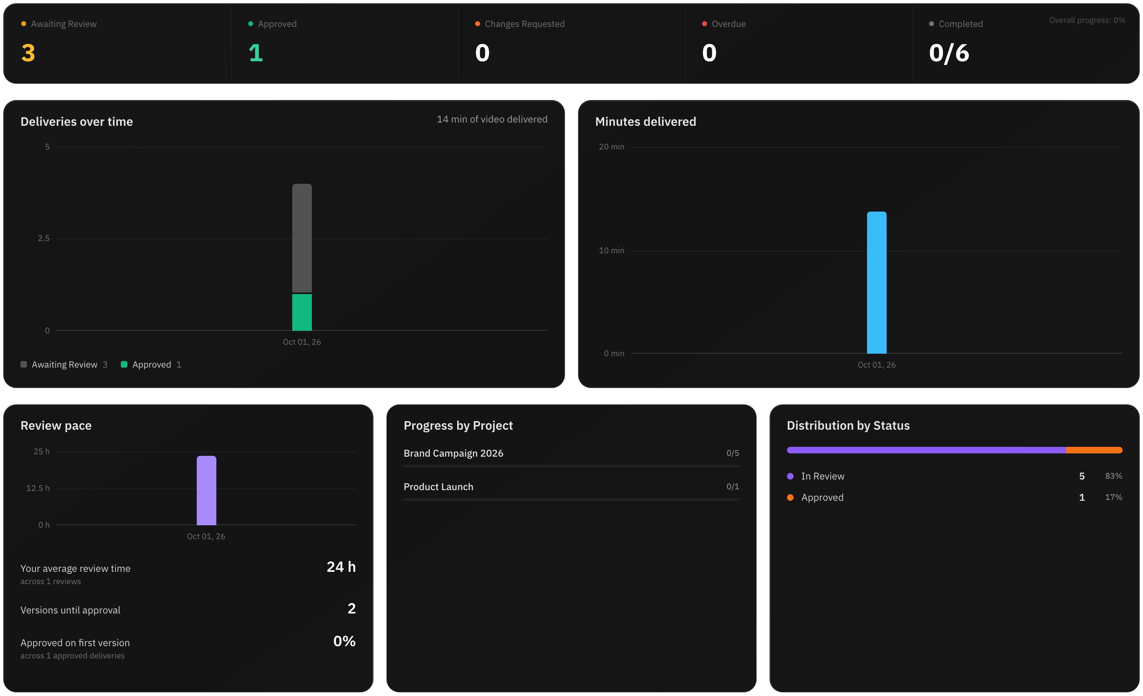The width and height of the screenshot is (1143, 696).
Task: Select the In Review status row
Action: pos(955,476)
